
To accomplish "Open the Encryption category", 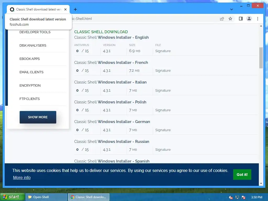I will click(30, 86).
